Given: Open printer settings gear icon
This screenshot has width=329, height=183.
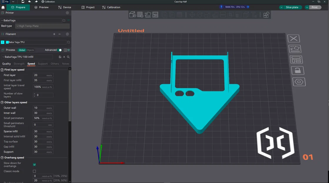Looking at the screenshot, I should [x=67, y=13].
